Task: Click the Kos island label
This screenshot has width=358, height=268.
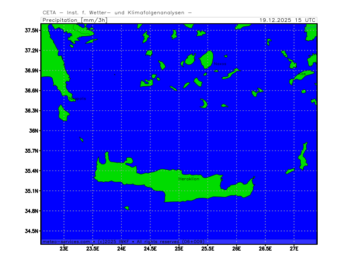Action: click(x=303, y=74)
